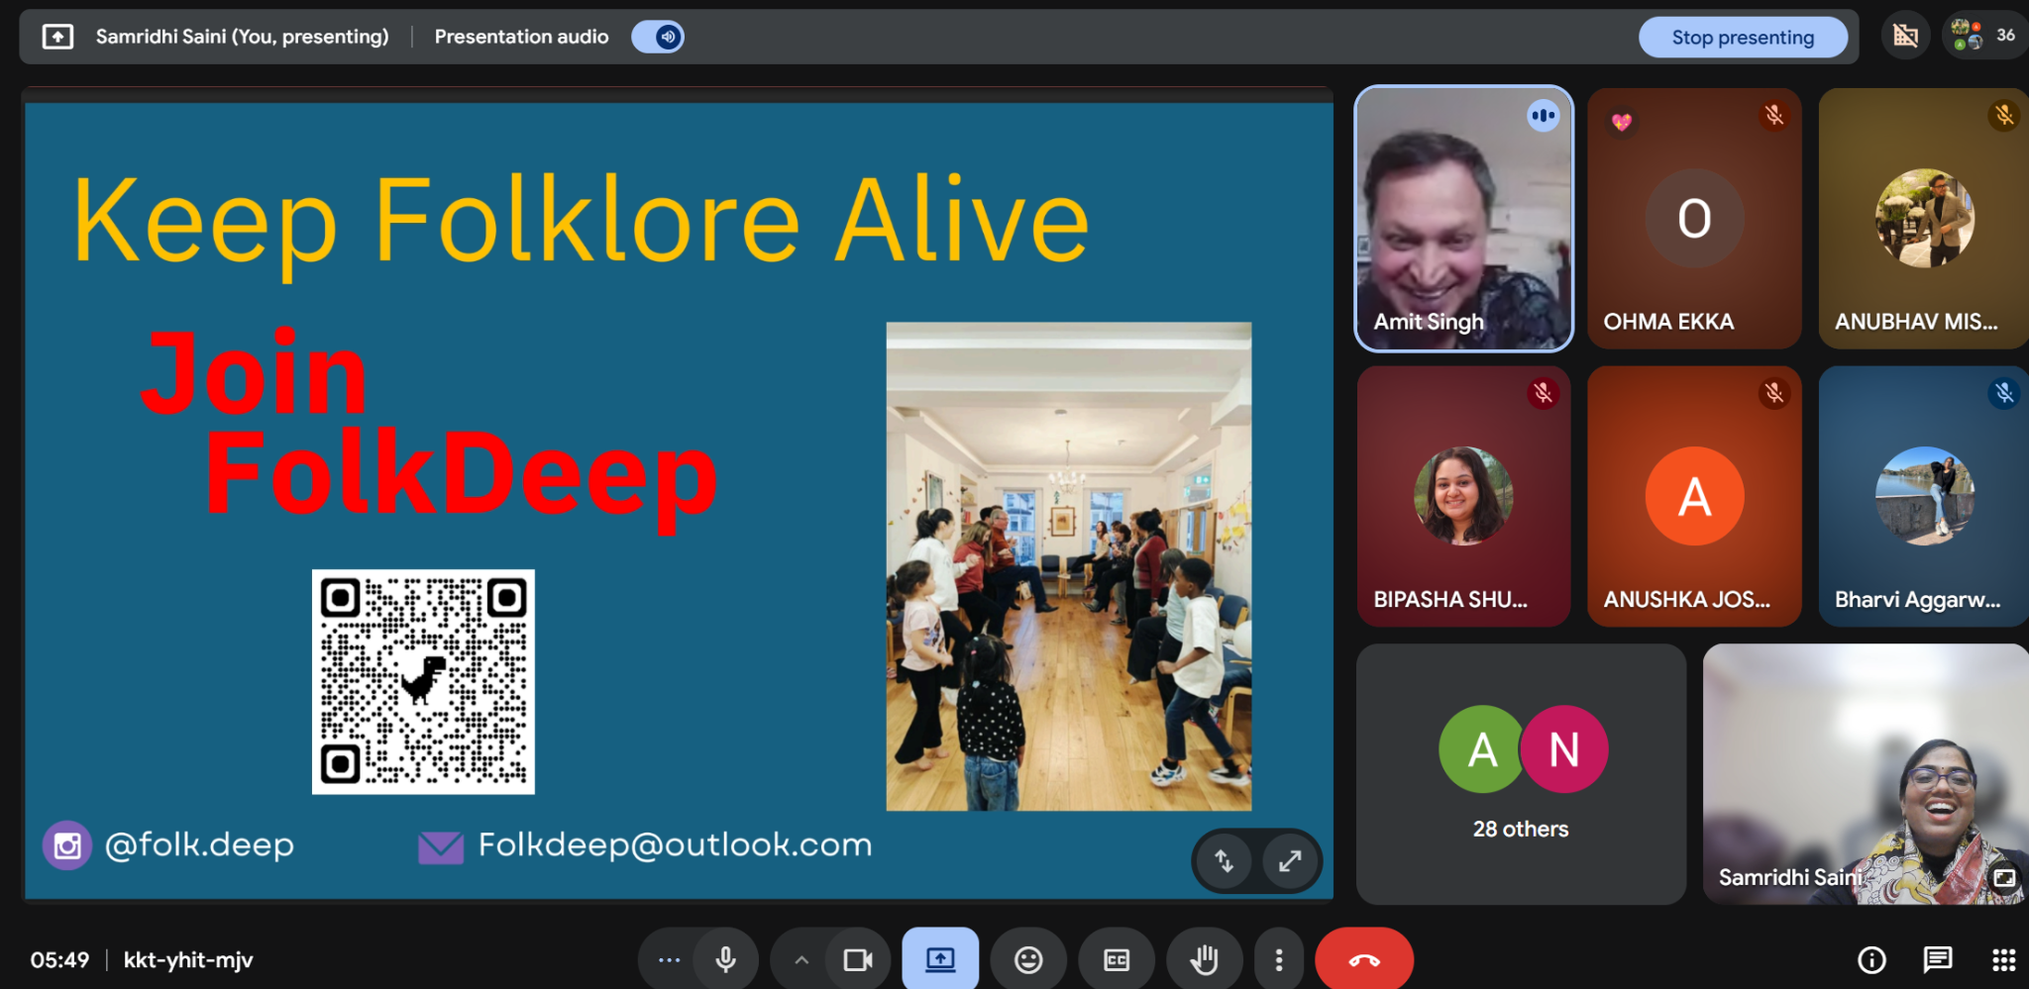The image size is (2029, 989).
Task: Click muted mic icon on BIPASHA SHU tile
Action: point(1543,393)
